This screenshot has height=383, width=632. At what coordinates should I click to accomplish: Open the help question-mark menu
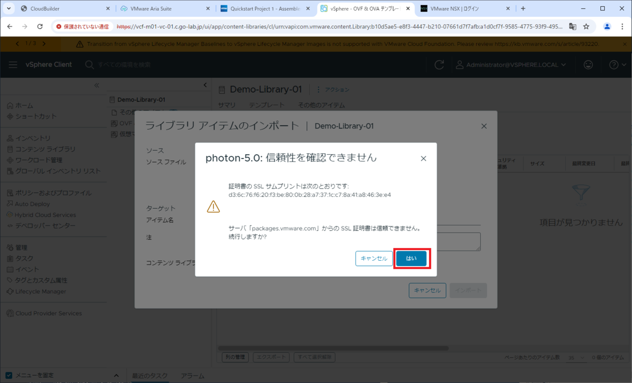[x=616, y=65]
